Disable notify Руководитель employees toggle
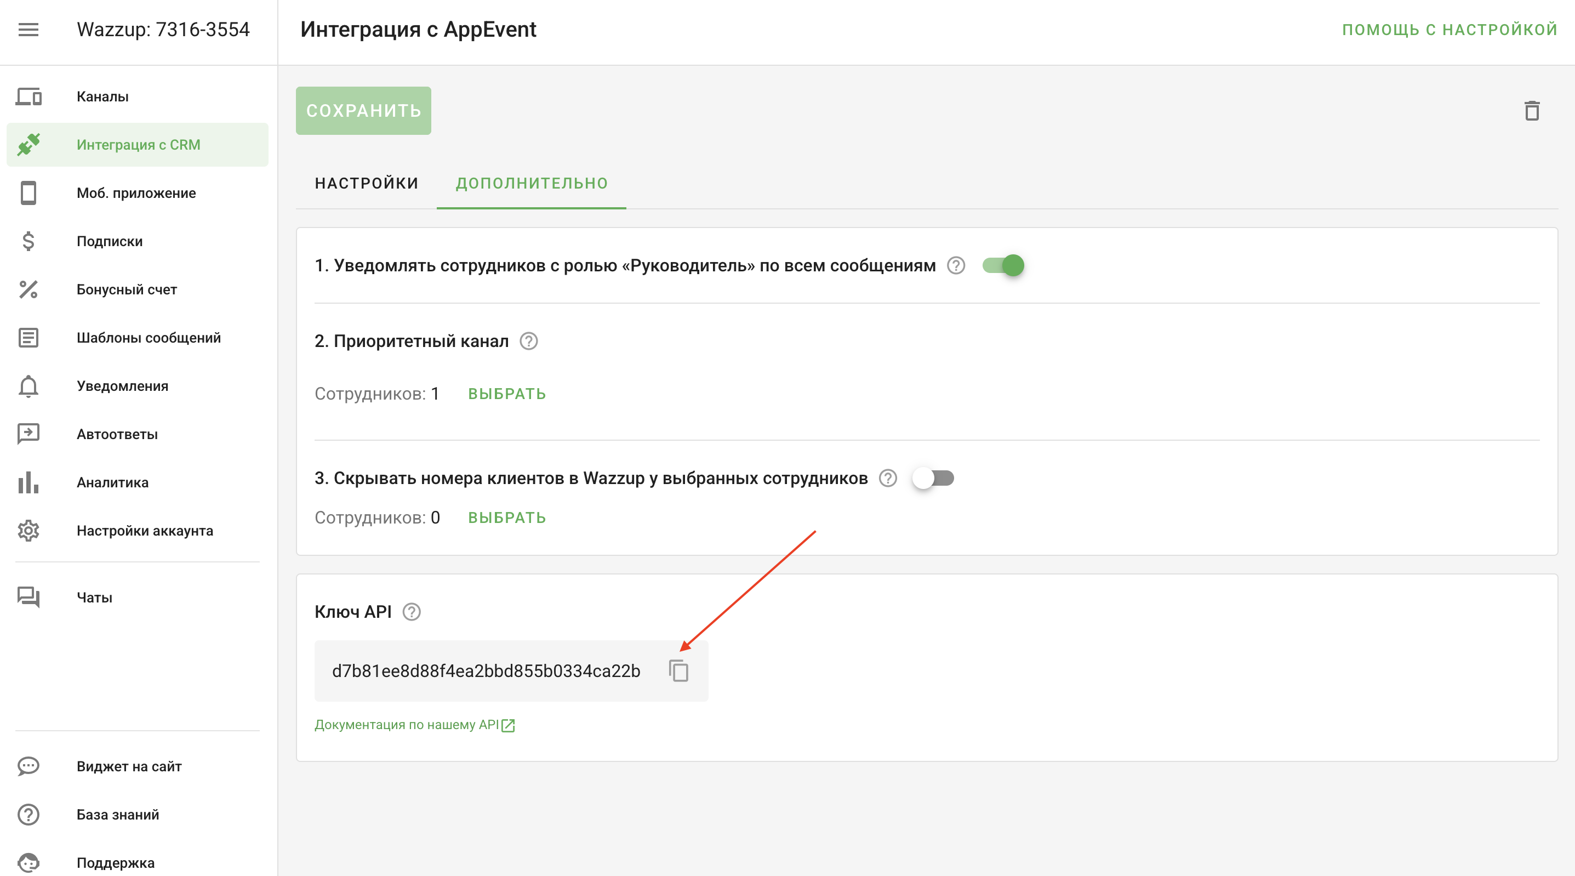The image size is (1575, 876). (1003, 265)
